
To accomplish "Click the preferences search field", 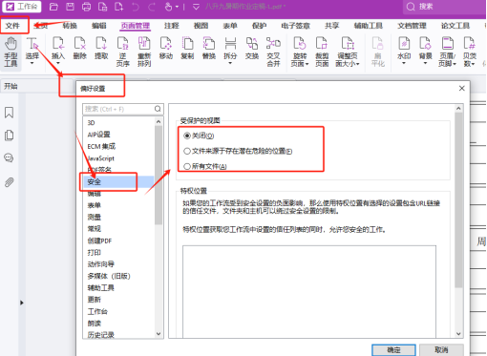I will tap(123, 109).
